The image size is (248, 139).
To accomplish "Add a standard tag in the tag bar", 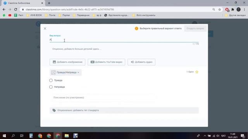I will point(124,110).
